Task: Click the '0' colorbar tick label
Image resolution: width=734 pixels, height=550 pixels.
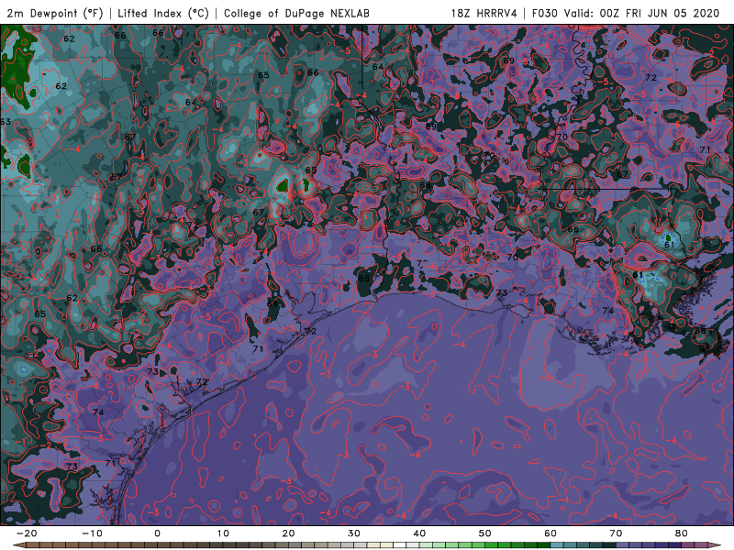Action: click(x=157, y=533)
